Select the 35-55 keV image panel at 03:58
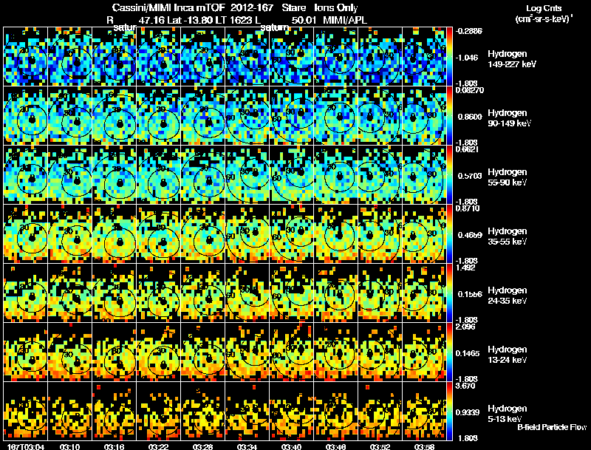 (x=424, y=234)
